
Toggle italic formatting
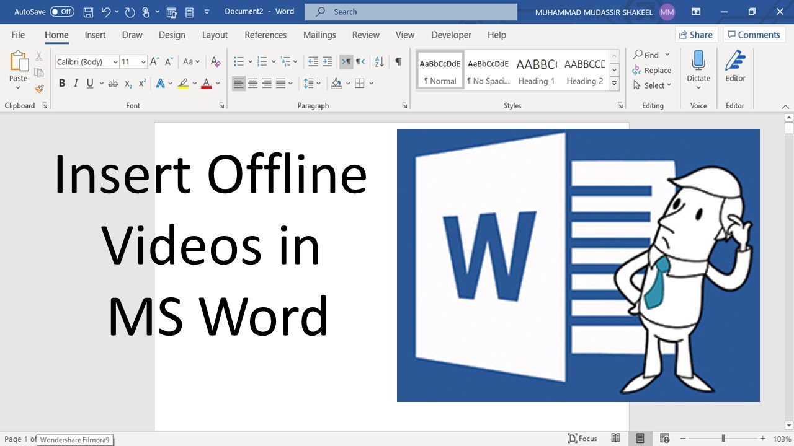(x=76, y=84)
